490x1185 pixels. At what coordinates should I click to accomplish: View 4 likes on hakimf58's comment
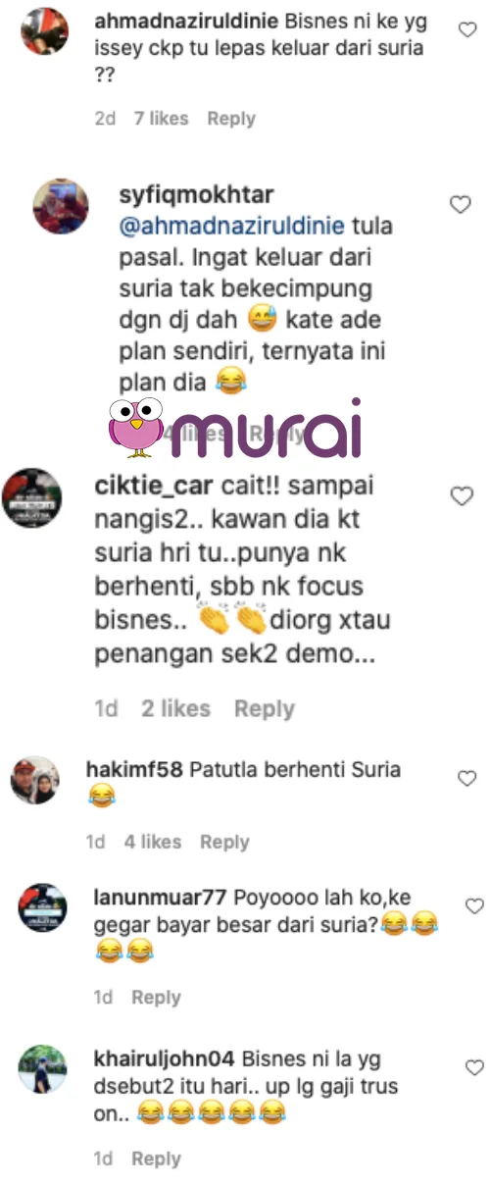153,842
